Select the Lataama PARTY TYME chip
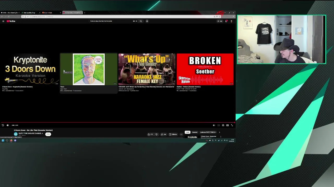Screen dimensions: 334x187 pos(208,132)
